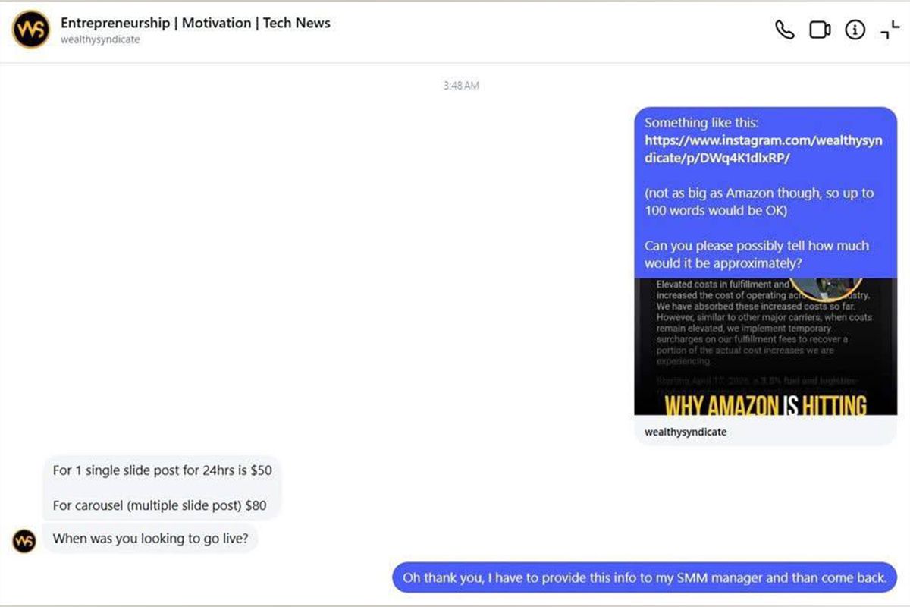Image resolution: width=910 pixels, height=607 pixels.
Task: Open the Instagram post link in the blue message
Action: pos(764,149)
